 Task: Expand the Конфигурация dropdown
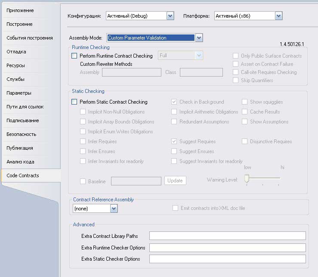pyautogui.click(x=170, y=16)
